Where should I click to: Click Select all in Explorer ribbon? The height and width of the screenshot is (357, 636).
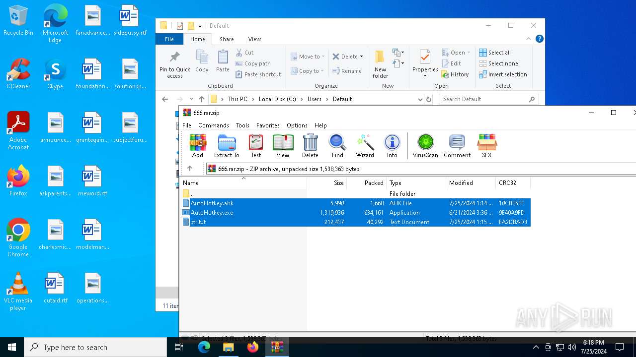coord(495,53)
